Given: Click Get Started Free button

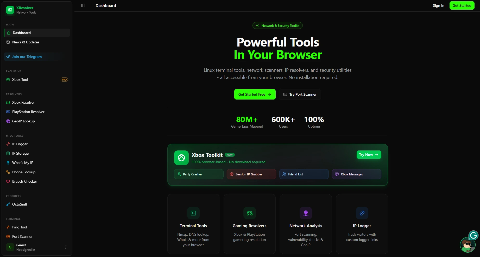Looking at the screenshot, I should point(255,94).
